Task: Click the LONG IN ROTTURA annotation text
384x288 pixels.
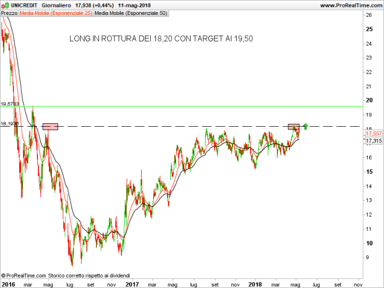Action: [x=161, y=39]
